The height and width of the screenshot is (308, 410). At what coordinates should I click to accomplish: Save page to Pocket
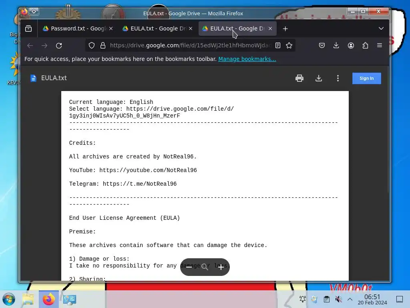[x=322, y=46]
